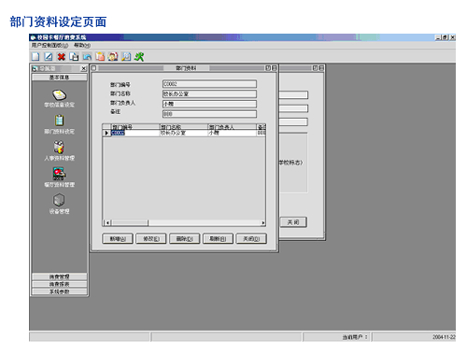Click the 部门名称 grid column header

tap(184, 127)
